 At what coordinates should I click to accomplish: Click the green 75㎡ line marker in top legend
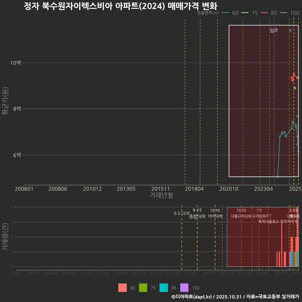tap(245, 13)
